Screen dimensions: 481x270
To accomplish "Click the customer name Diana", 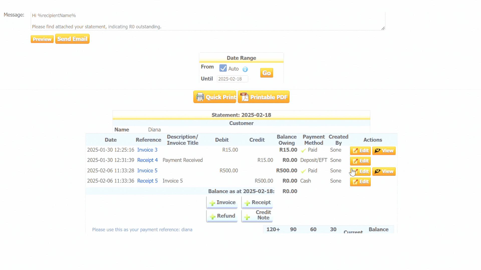I will pos(154,130).
